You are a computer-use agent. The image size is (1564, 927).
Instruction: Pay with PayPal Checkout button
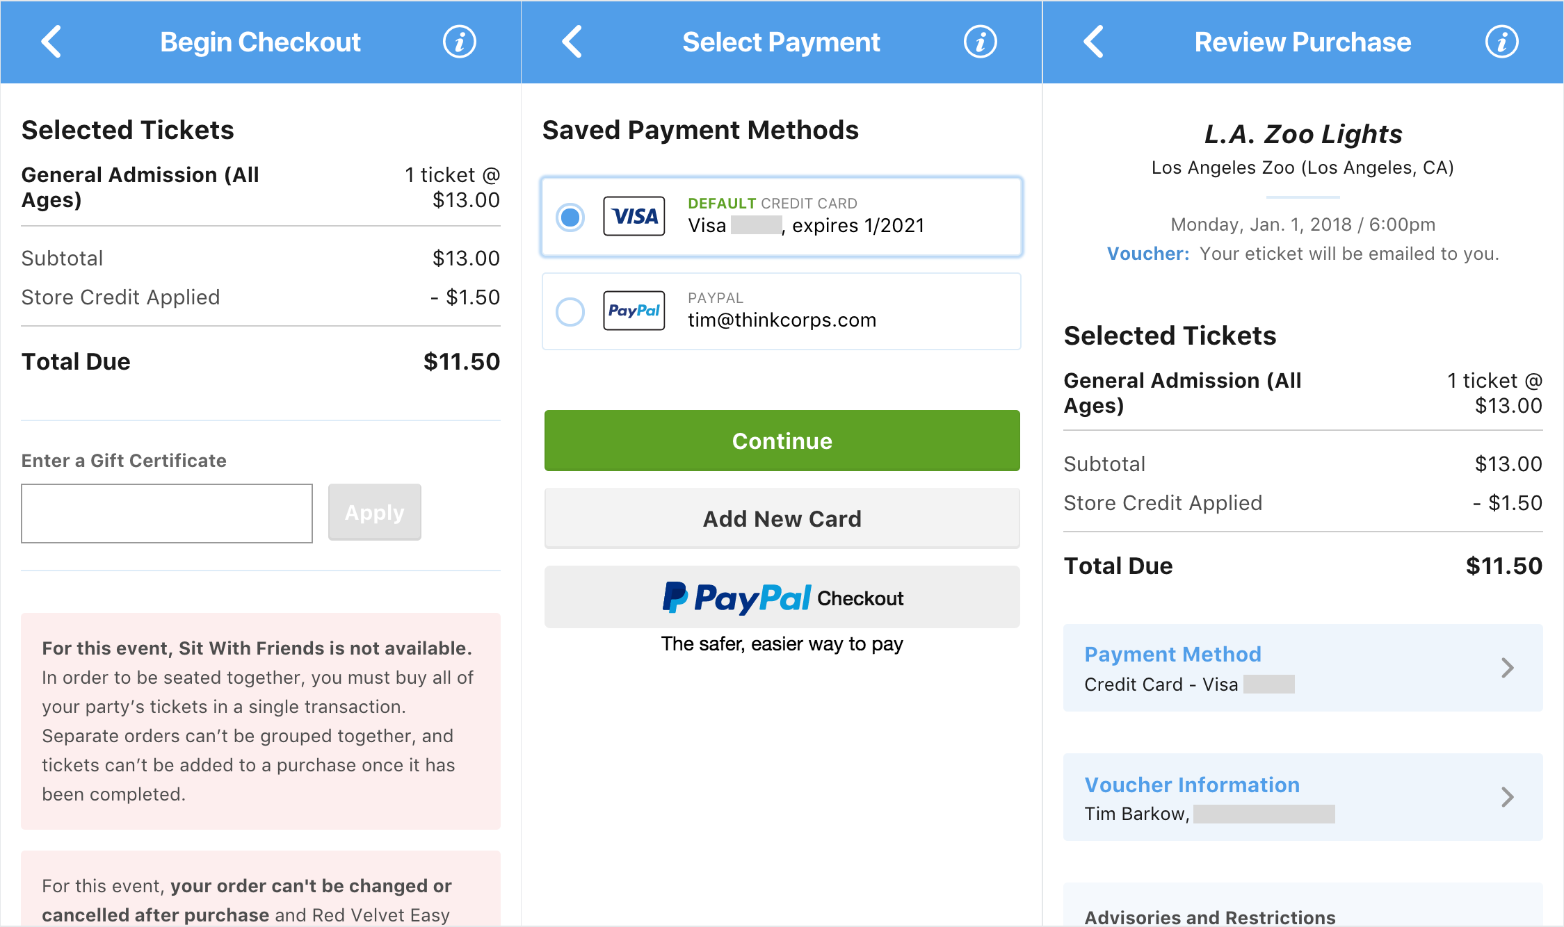click(782, 598)
